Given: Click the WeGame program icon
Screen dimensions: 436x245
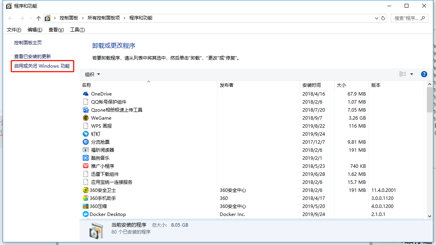Looking at the screenshot, I should (x=86, y=118).
